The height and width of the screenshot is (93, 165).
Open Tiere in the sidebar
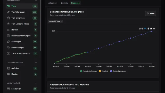tap(22, 6)
